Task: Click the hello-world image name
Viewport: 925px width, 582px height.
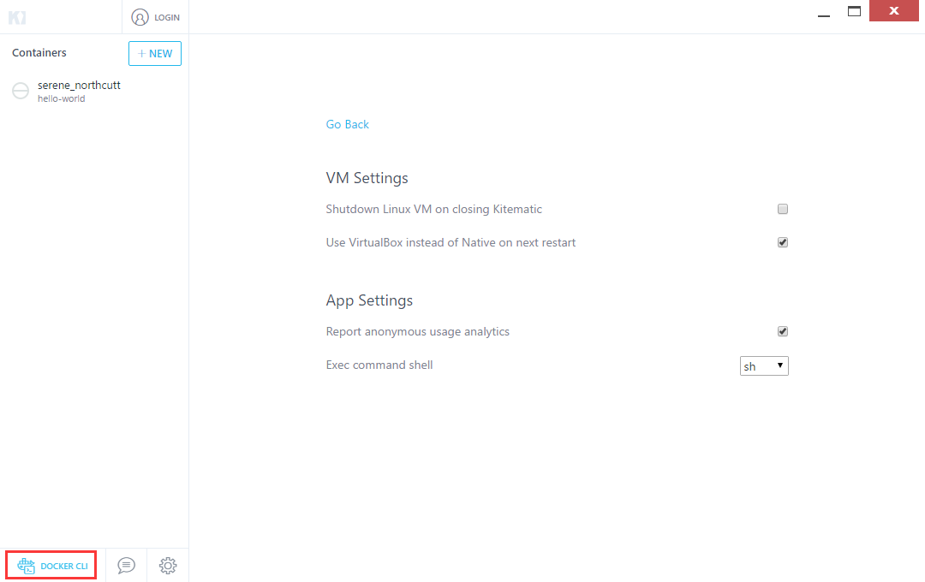Action: tap(62, 98)
